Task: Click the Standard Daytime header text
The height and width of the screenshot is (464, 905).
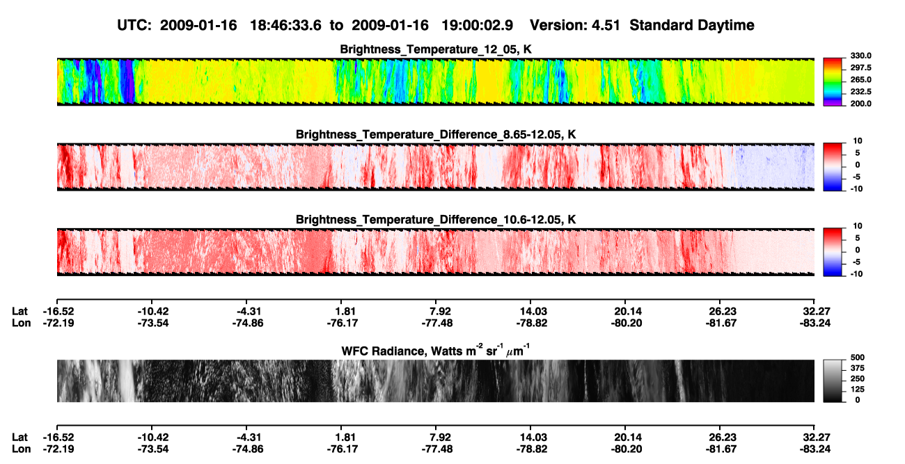Action: pyautogui.click(x=692, y=26)
